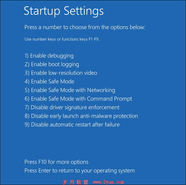This screenshot has width=186, height=185.
Task: Choose Disable early launch anti-malware protection
Action: click(x=81, y=116)
